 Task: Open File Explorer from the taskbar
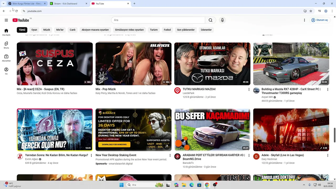[184, 185]
